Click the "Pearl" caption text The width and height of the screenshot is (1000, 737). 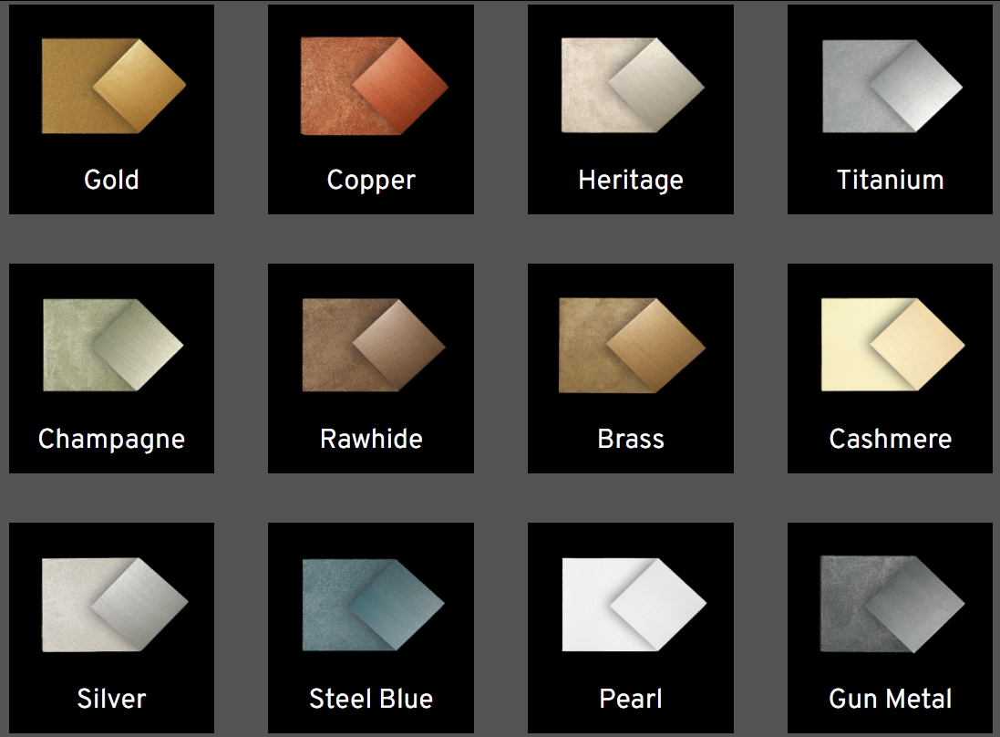pyautogui.click(x=631, y=700)
